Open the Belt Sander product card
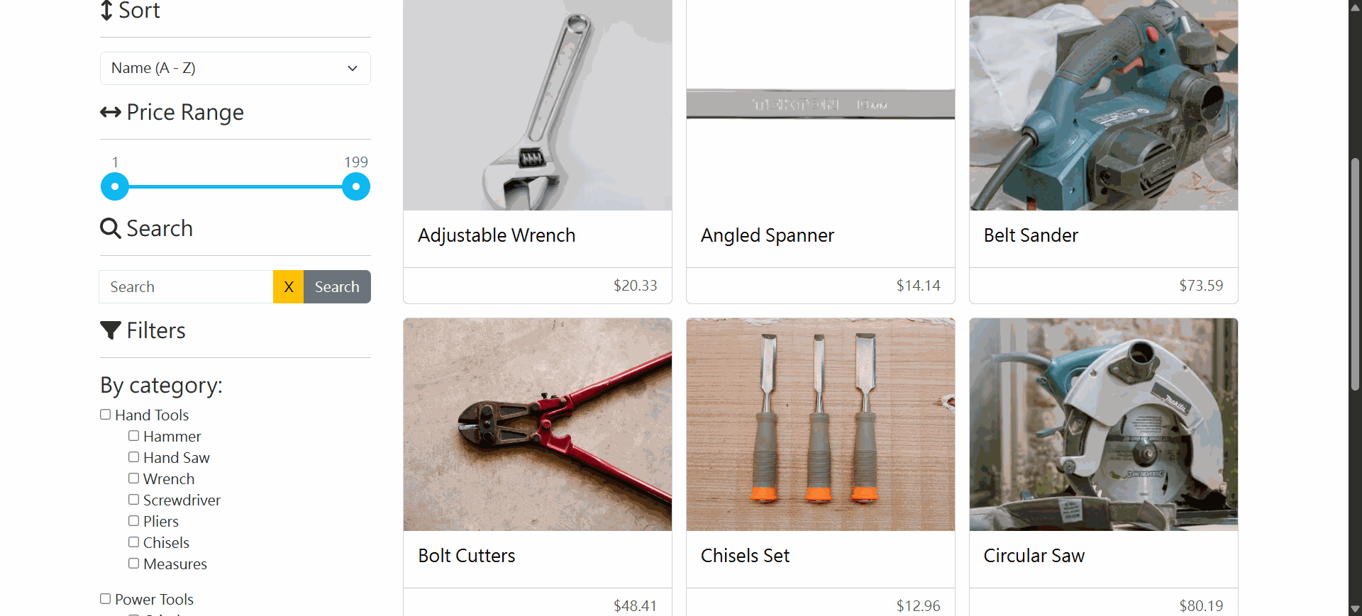Screen dimensions: 1362x616 coord(1104,152)
